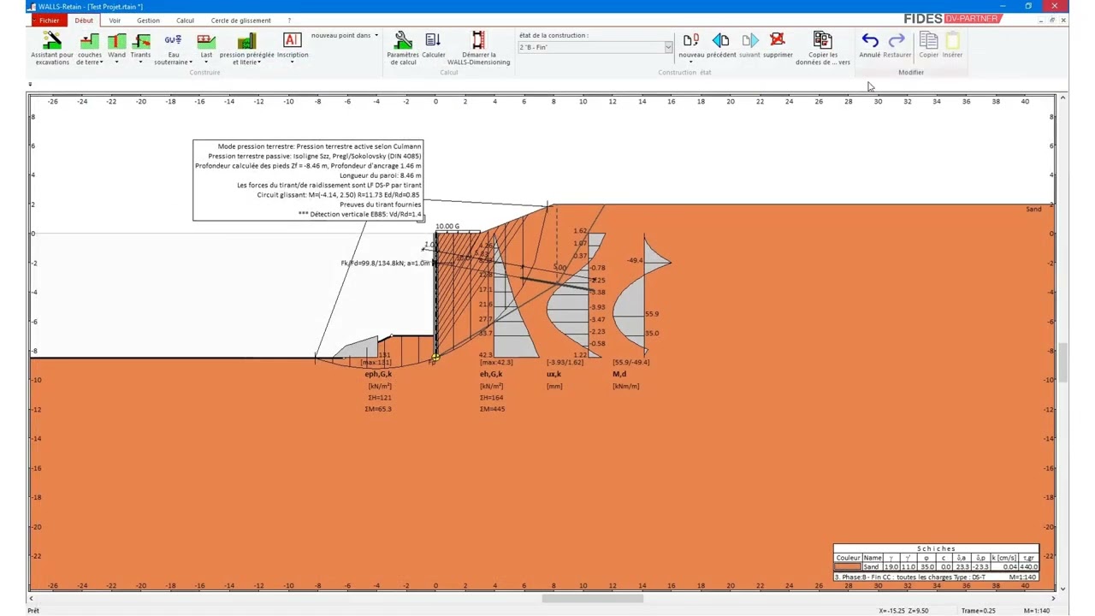Screen dimensions: 1095x616
Task: Expand the Tirants dropdown
Action: click(140, 62)
